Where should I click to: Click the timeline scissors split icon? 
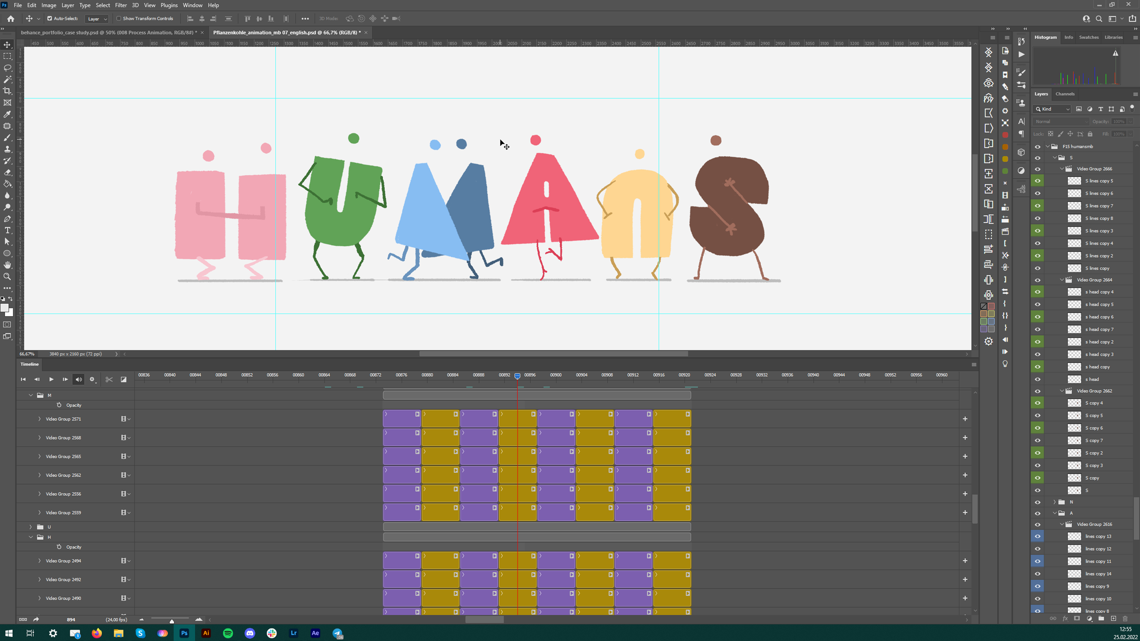pyautogui.click(x=109, y=379)
